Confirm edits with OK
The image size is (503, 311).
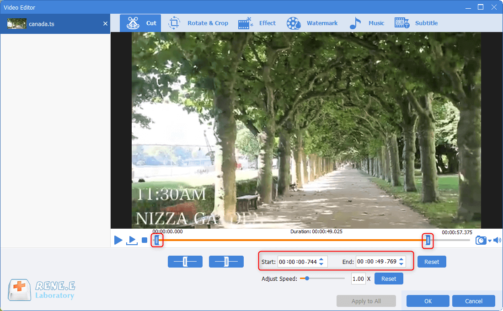click(x=428, y=301)
